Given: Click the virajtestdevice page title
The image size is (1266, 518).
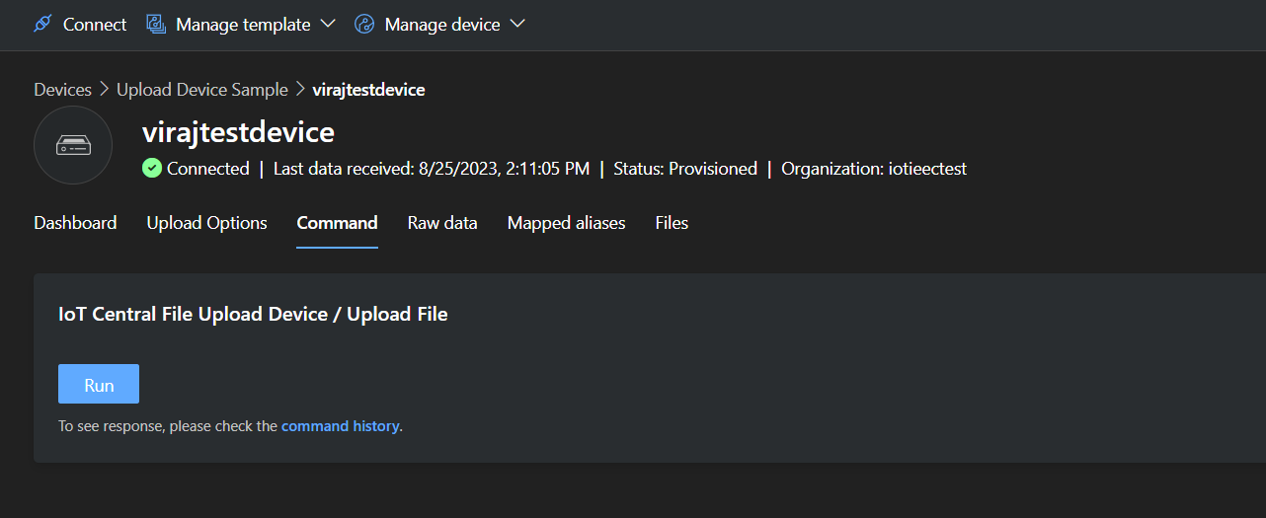Looking at the screenshot, I should [x=238, y=132].
